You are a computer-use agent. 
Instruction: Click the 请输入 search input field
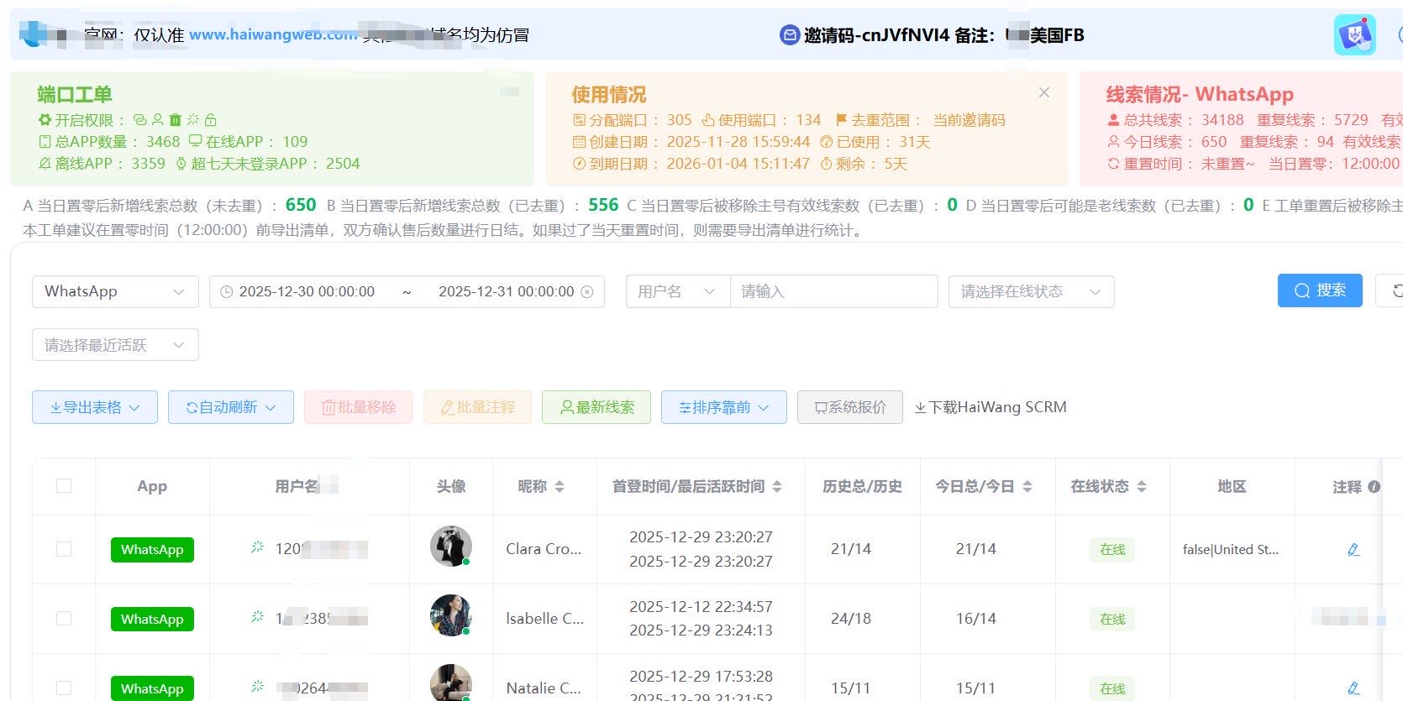(x=833, y=291)
